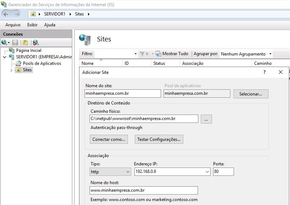Click the Caminho físico input field

[144, 119]
